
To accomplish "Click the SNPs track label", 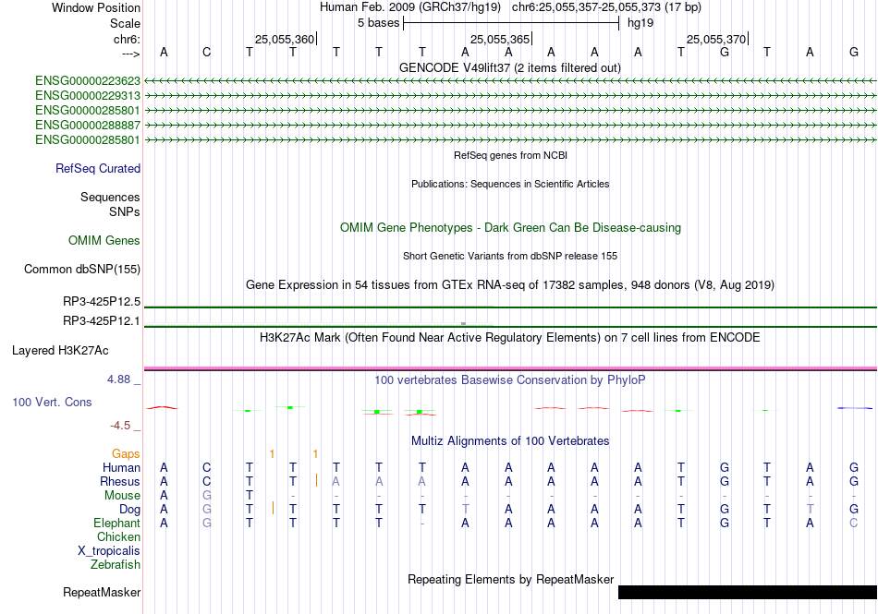I will point(125,212).
